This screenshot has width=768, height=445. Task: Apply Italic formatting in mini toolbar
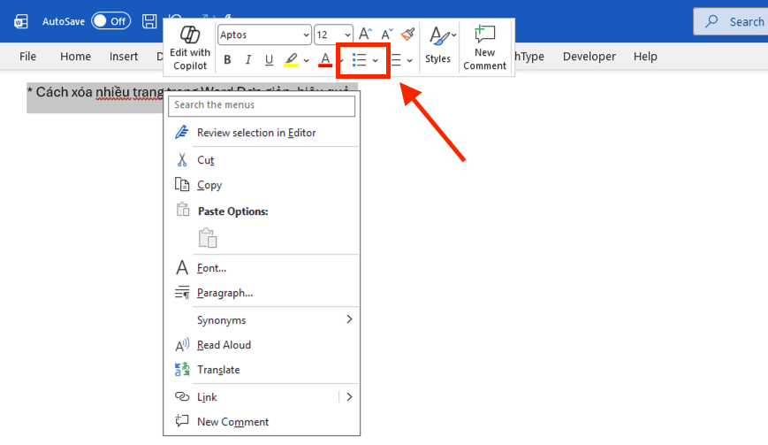tap(248, 60)
